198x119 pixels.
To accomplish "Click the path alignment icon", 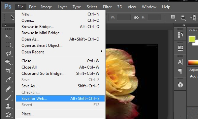I will click(x=183, y=17).
